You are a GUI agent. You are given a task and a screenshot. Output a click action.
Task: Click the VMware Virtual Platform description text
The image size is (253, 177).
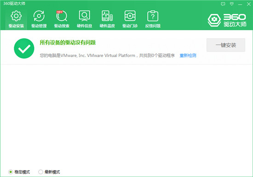(107, 56)
